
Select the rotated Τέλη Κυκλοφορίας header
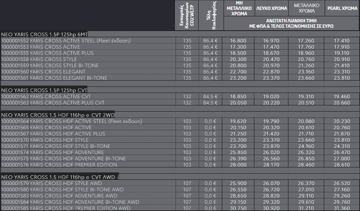211,15
